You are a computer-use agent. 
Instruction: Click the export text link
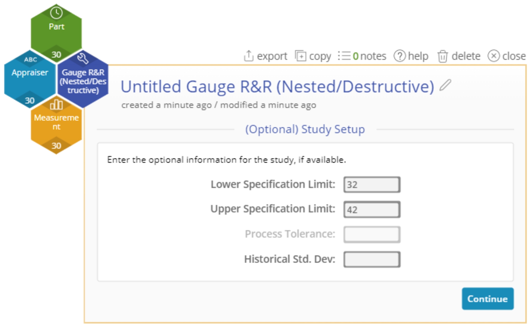pos(272,56)
